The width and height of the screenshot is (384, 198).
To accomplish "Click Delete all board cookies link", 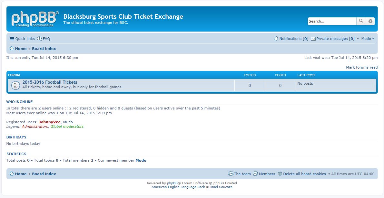I will click(304, 174).
